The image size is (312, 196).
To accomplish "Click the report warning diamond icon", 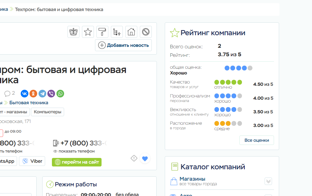I will (x=134, y=158).
